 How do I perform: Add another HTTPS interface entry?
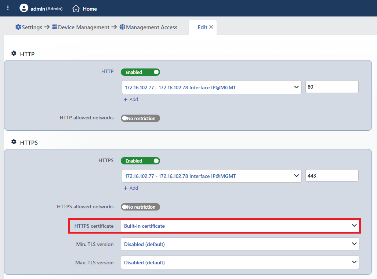[x=131, y=188]
